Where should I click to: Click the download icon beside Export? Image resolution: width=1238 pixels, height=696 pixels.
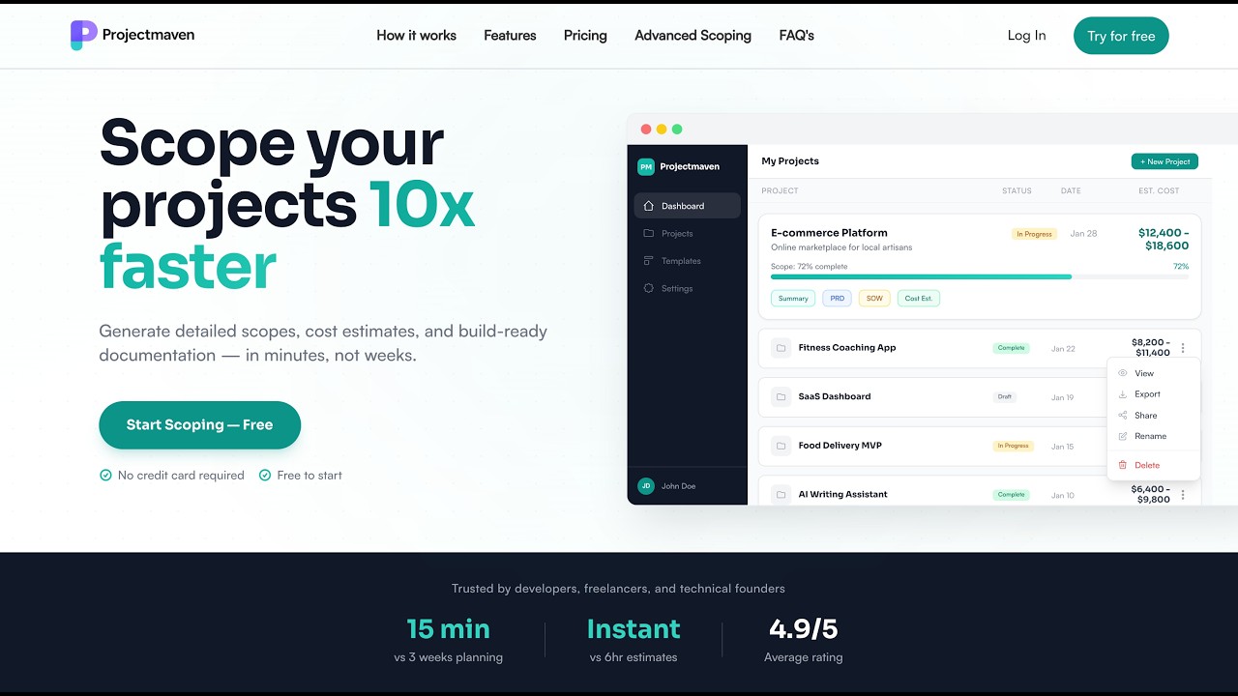pos(1123,394)
